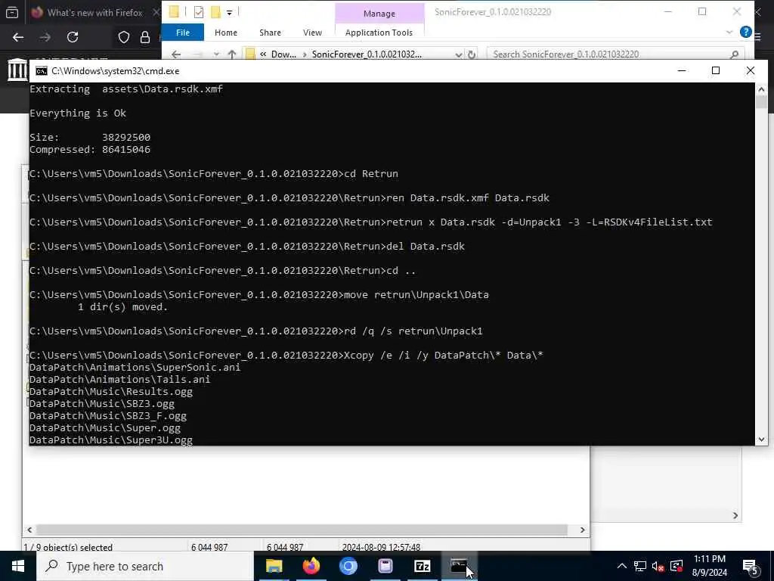Viewport: 774px width, 581px height.
Task: Click the 'DataPatch\Music\Super3U.ogg' line
Action: coord(111,440)
